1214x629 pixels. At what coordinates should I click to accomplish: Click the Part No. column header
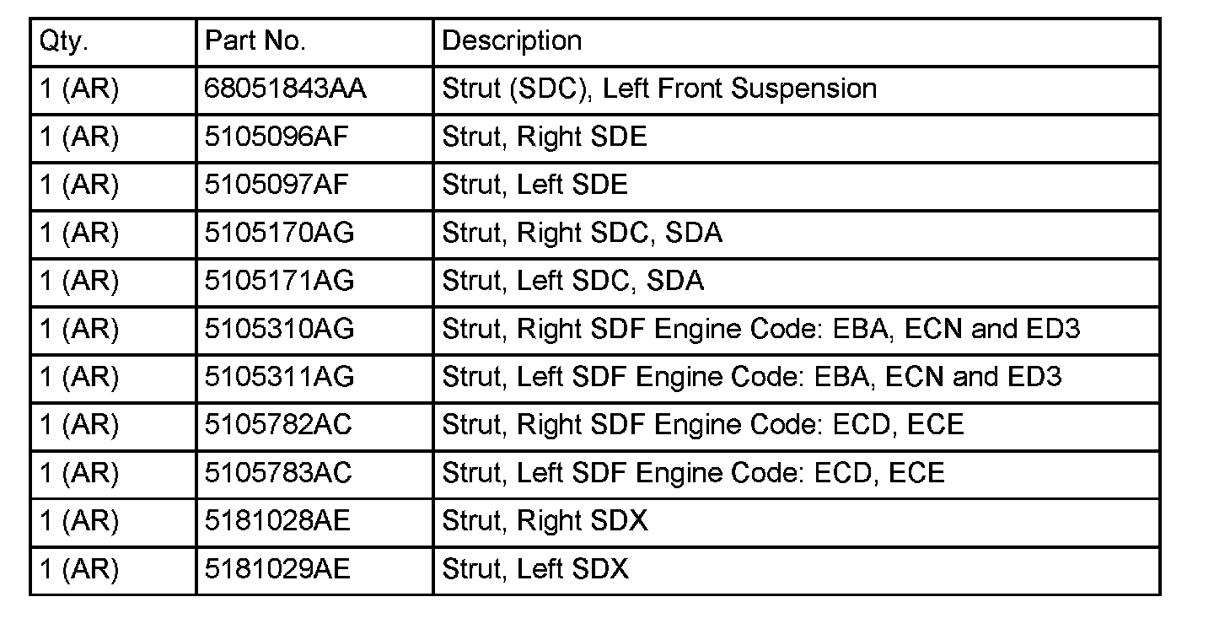coord(256,41)
